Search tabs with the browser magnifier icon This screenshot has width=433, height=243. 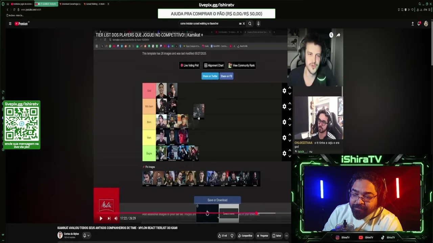420,4
